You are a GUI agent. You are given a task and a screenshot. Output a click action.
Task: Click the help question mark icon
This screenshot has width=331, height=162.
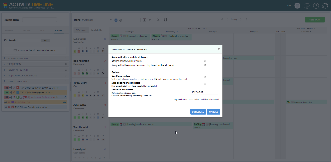[x=316, y=6]
